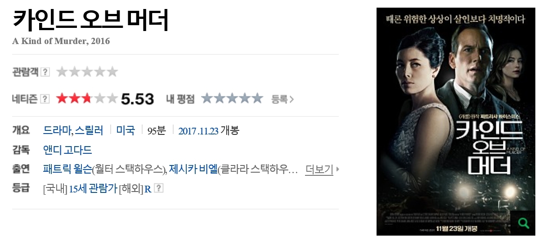Click the help icon next to the R rating

tap(158, 188)
